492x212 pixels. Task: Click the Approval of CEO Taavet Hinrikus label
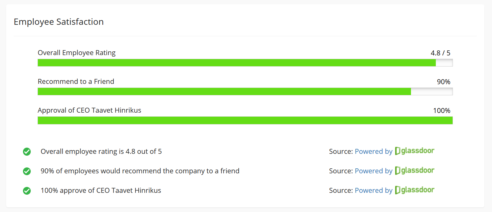(89, 110)
